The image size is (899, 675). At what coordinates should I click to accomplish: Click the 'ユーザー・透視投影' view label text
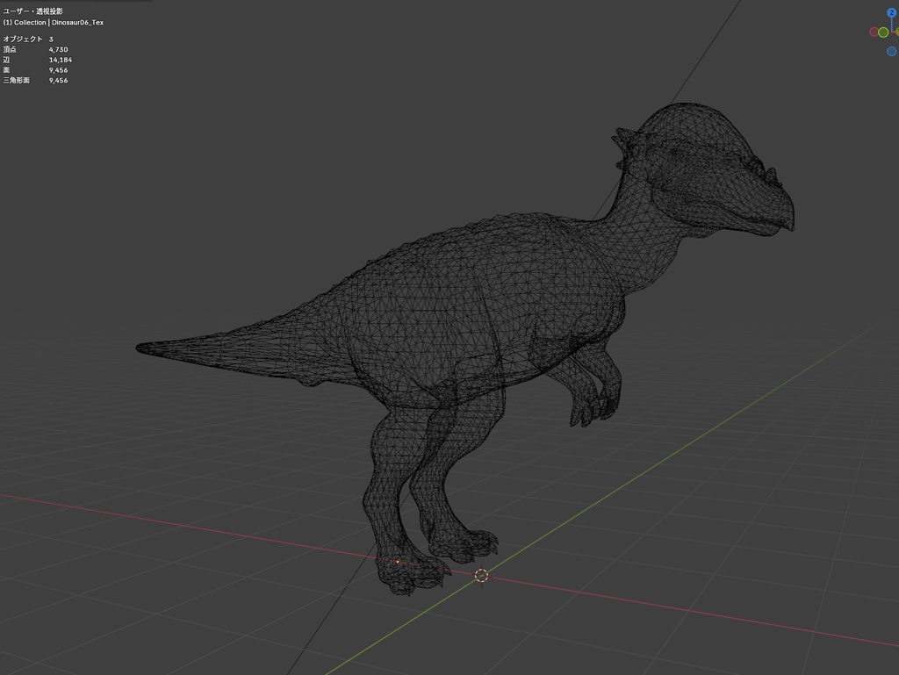pos(32,11)
